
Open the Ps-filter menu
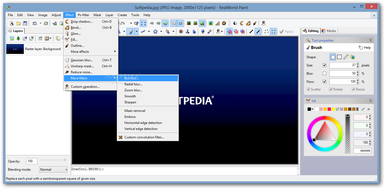point(84,15)
